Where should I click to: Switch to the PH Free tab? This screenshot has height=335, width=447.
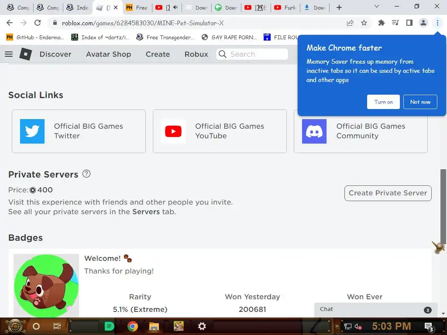point(137,7)
